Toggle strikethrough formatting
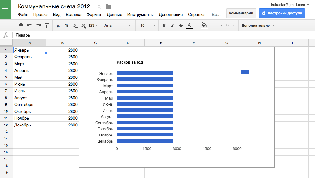The height and width of the screenshot is (178, 315). tap(181, 25)
